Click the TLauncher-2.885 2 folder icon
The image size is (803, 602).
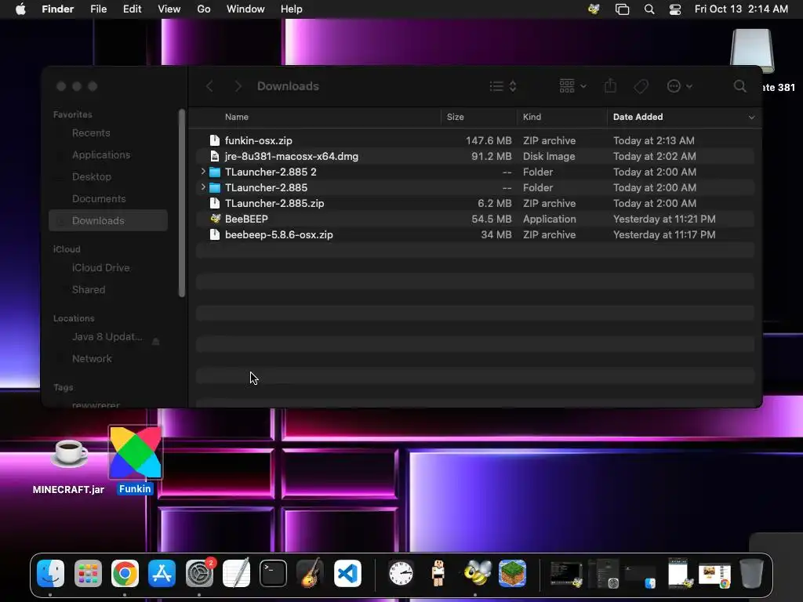pyautogui.click(x=215, y=172)
